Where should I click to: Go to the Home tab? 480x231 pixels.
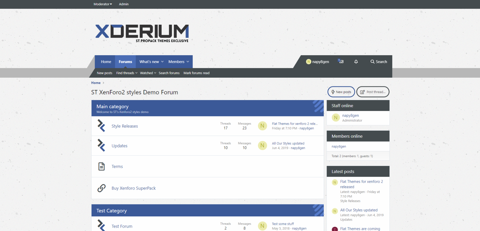pos(106,62)
